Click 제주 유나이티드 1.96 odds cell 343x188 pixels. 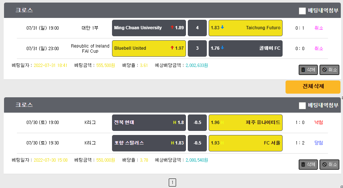point(245,123)
